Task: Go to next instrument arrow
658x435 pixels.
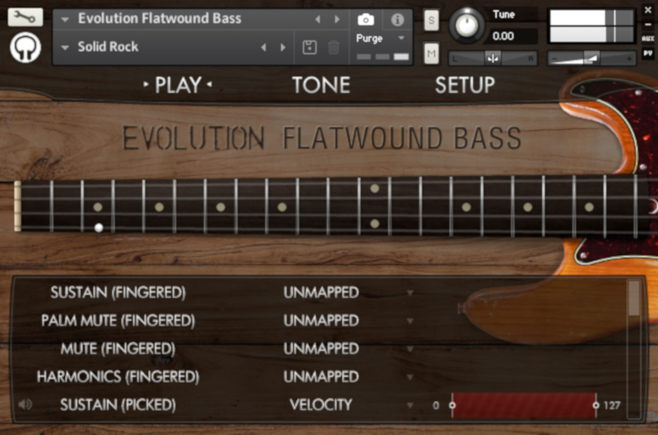Action: click(x=337, y=19)
